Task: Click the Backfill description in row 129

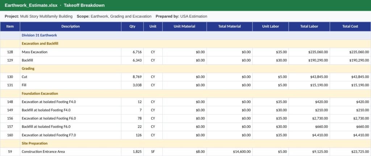Action: 71,60
